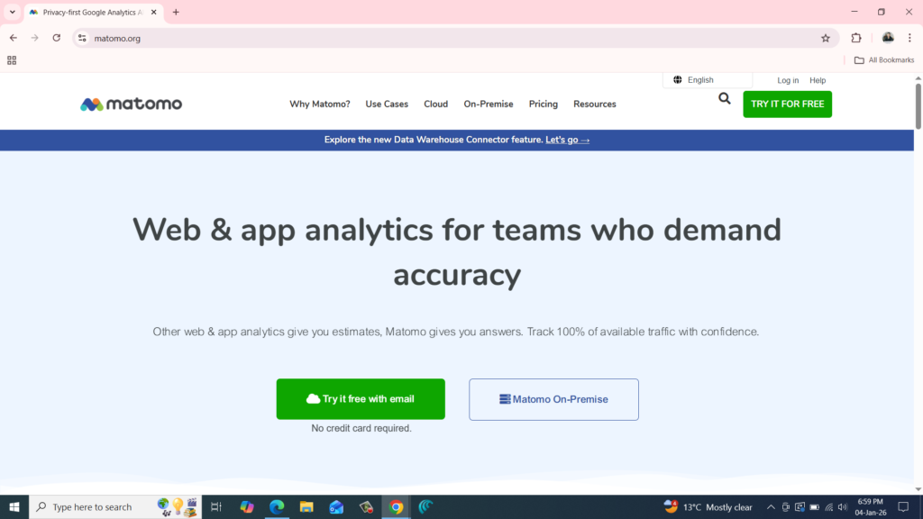
Task: Open the site search magnifier
Action: [725, 99]
